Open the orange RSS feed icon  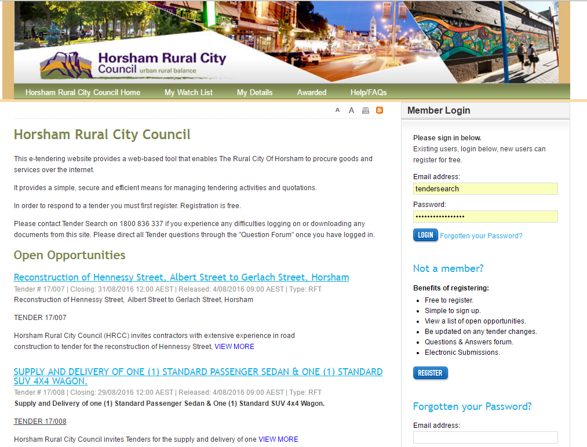tap(380, 110)
